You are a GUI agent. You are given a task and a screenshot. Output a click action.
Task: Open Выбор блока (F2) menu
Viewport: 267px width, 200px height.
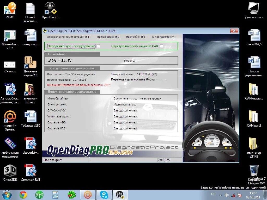[109, 37]
